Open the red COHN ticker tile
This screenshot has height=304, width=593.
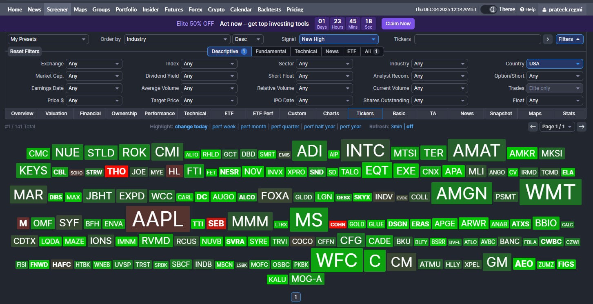(338, 224)
